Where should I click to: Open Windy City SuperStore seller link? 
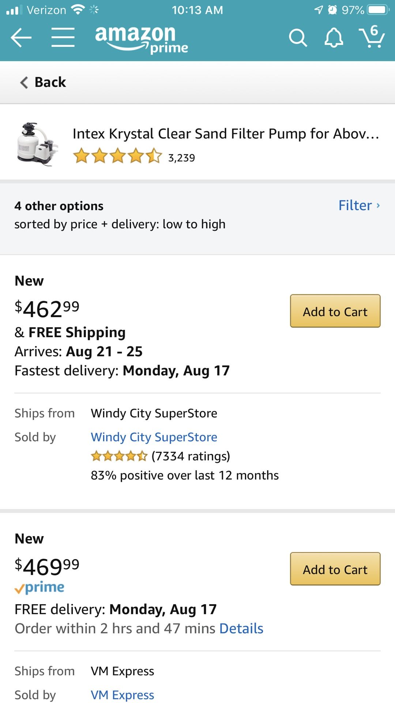pos(154,437)
